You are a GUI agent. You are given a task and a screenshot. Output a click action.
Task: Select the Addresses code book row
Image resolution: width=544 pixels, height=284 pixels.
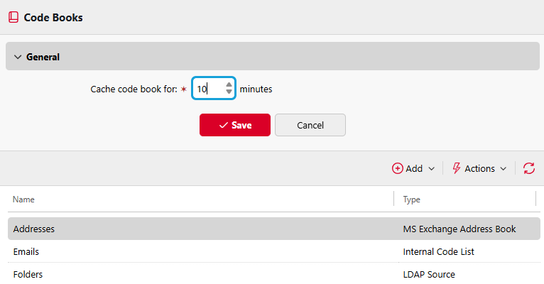coord(273,229)
